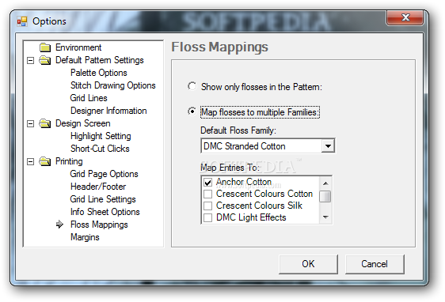This screenshot has width=445, height=302.
Task: Open the Palette Options page
Action: point(98,73)
